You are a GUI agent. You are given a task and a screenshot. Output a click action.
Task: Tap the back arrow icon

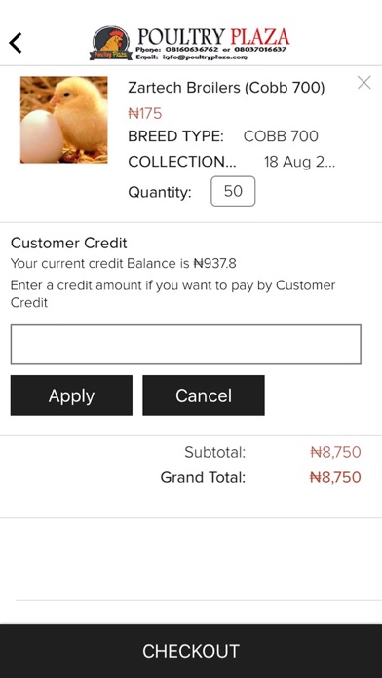pos(16,43)
